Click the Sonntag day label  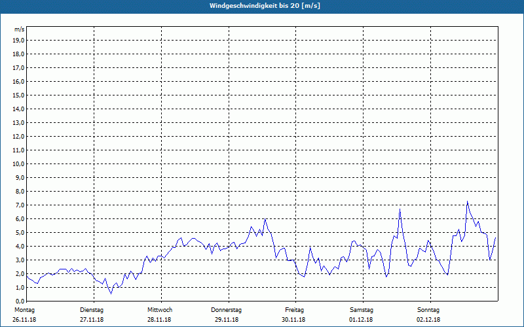[x=428, y=310]
